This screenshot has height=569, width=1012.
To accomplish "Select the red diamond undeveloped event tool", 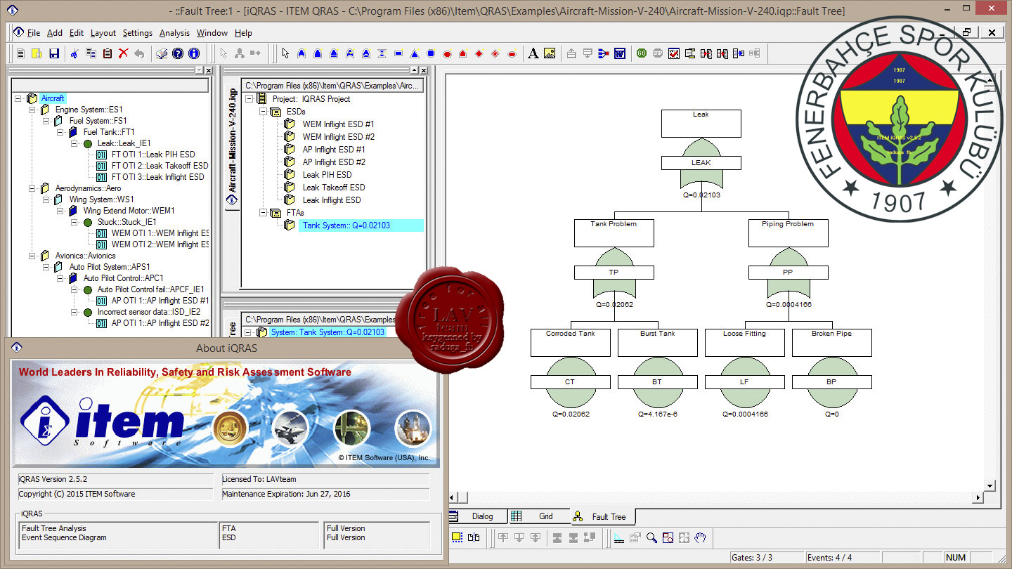I will (x=479, y=53).
